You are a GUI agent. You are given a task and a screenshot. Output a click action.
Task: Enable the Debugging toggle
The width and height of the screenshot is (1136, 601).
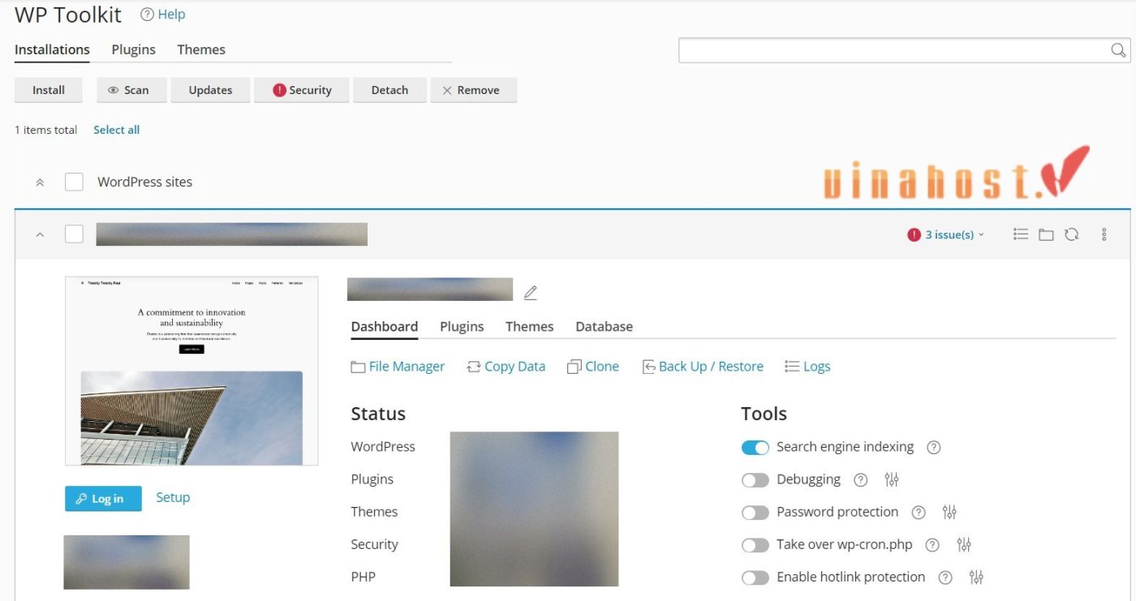coord(755,479)
